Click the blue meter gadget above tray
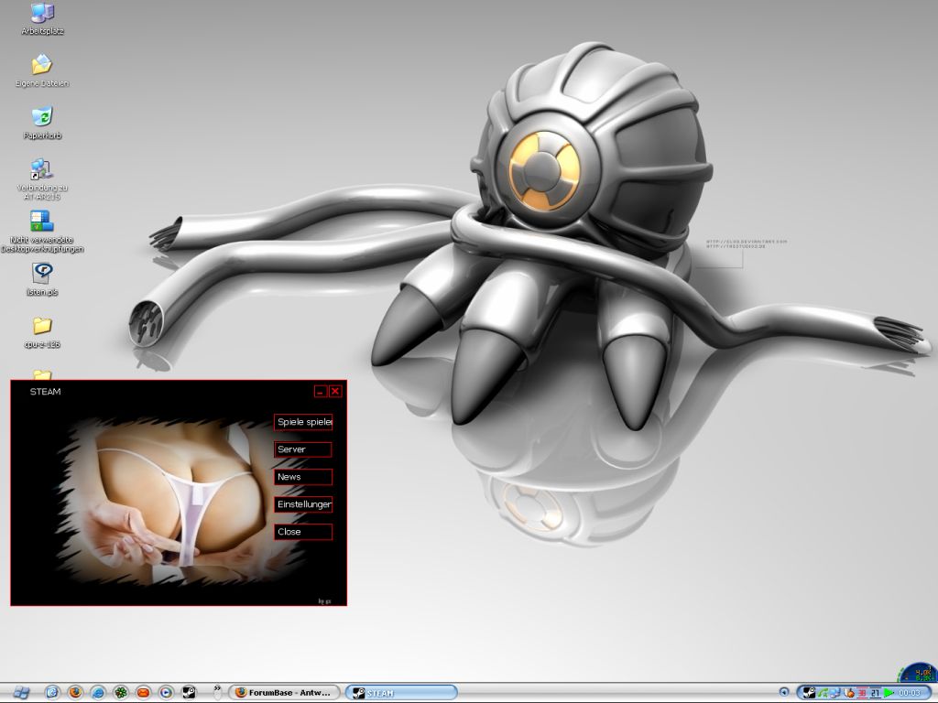The height and width of the screenshot is (703, 938). point(918,673)
